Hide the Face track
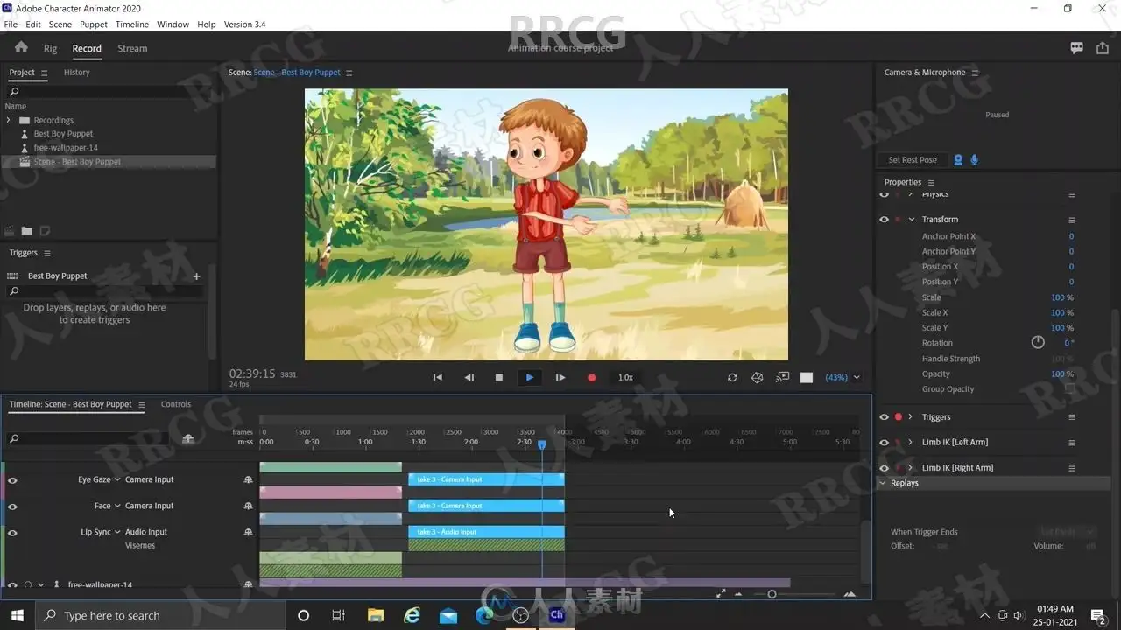This screenshot has width=1121, height=630. 12,506
